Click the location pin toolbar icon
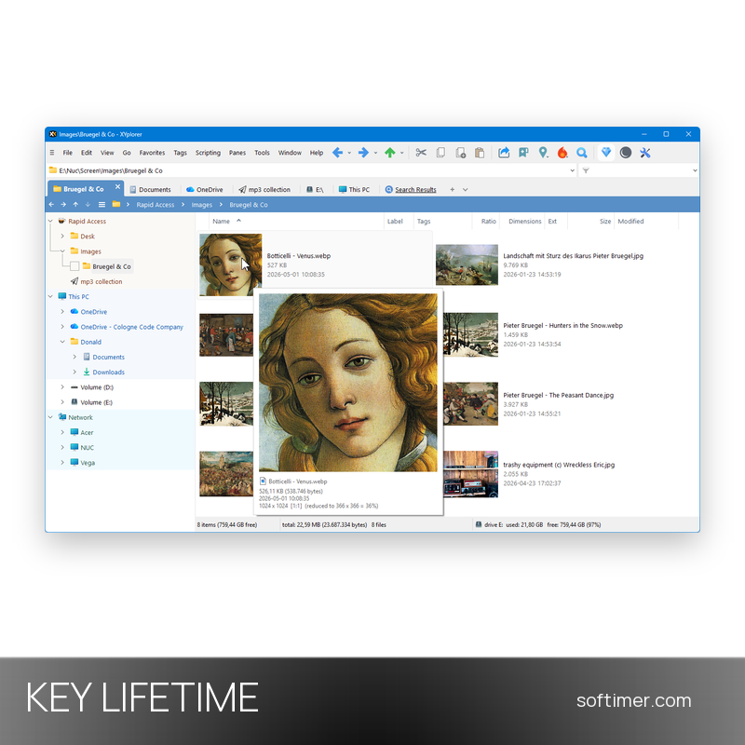 [x=543, y=153]
